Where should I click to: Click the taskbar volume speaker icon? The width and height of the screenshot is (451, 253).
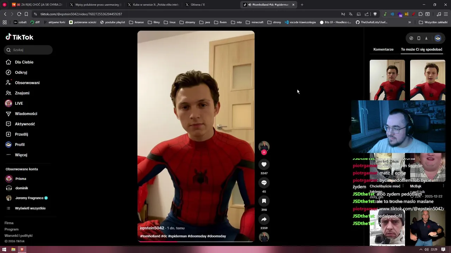pyautogui.click(x=426, y=249)
